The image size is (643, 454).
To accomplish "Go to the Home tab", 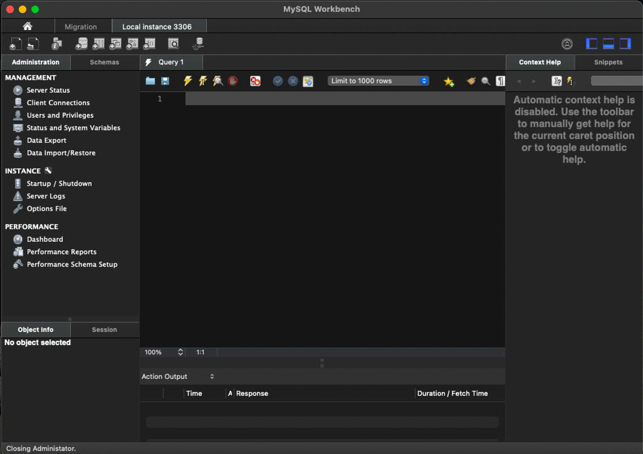I will pyautogui.click(x=28, y=26).
